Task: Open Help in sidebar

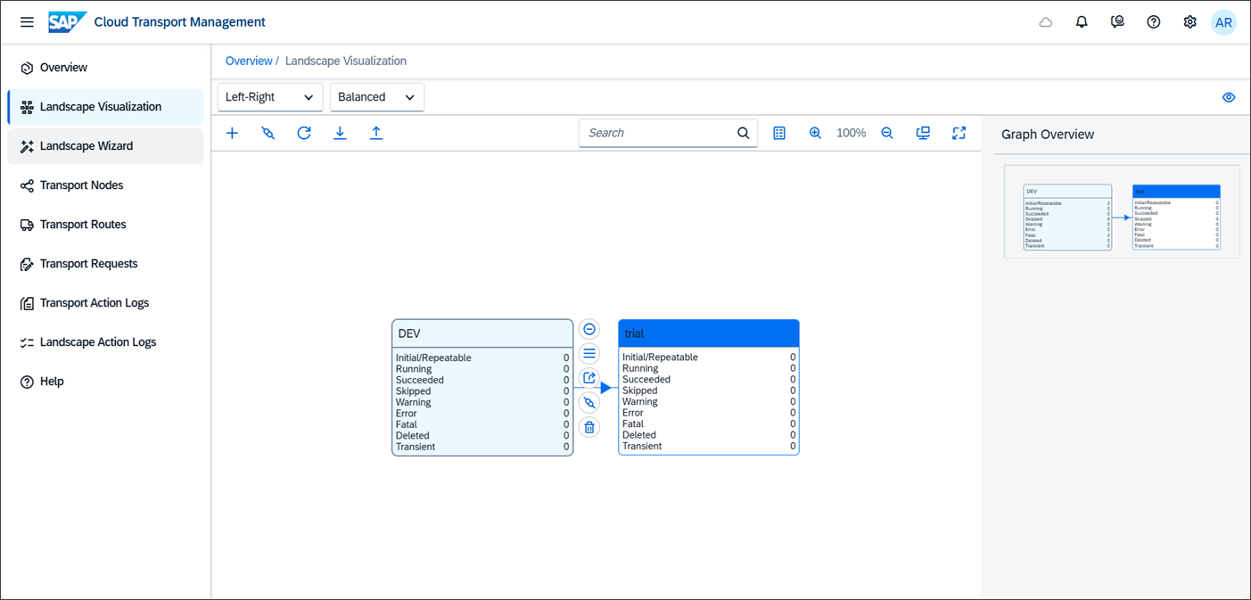Action: point(105,382)
